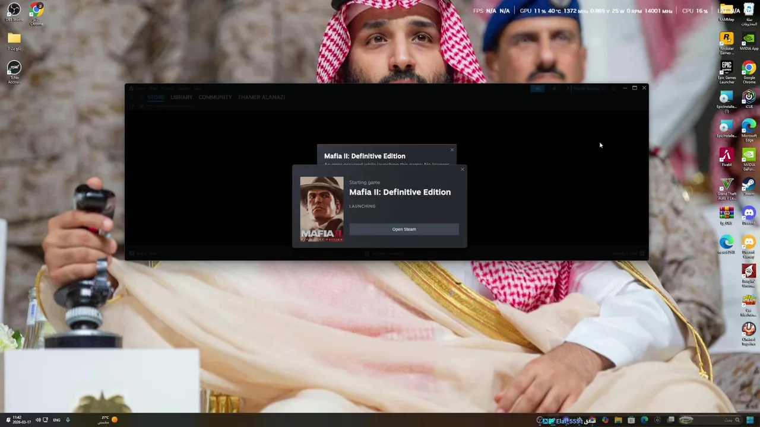The height and width of the screenshot is (427, 760).
Task: Select the Mafia II: Definitive Edition launch title
Action: [400, 192]
